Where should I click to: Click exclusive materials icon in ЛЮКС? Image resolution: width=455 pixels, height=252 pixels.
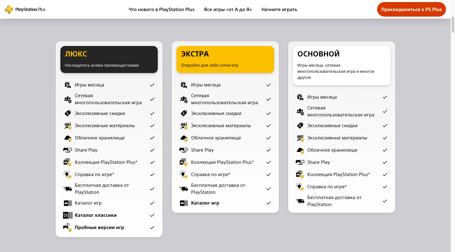(68, 126)
